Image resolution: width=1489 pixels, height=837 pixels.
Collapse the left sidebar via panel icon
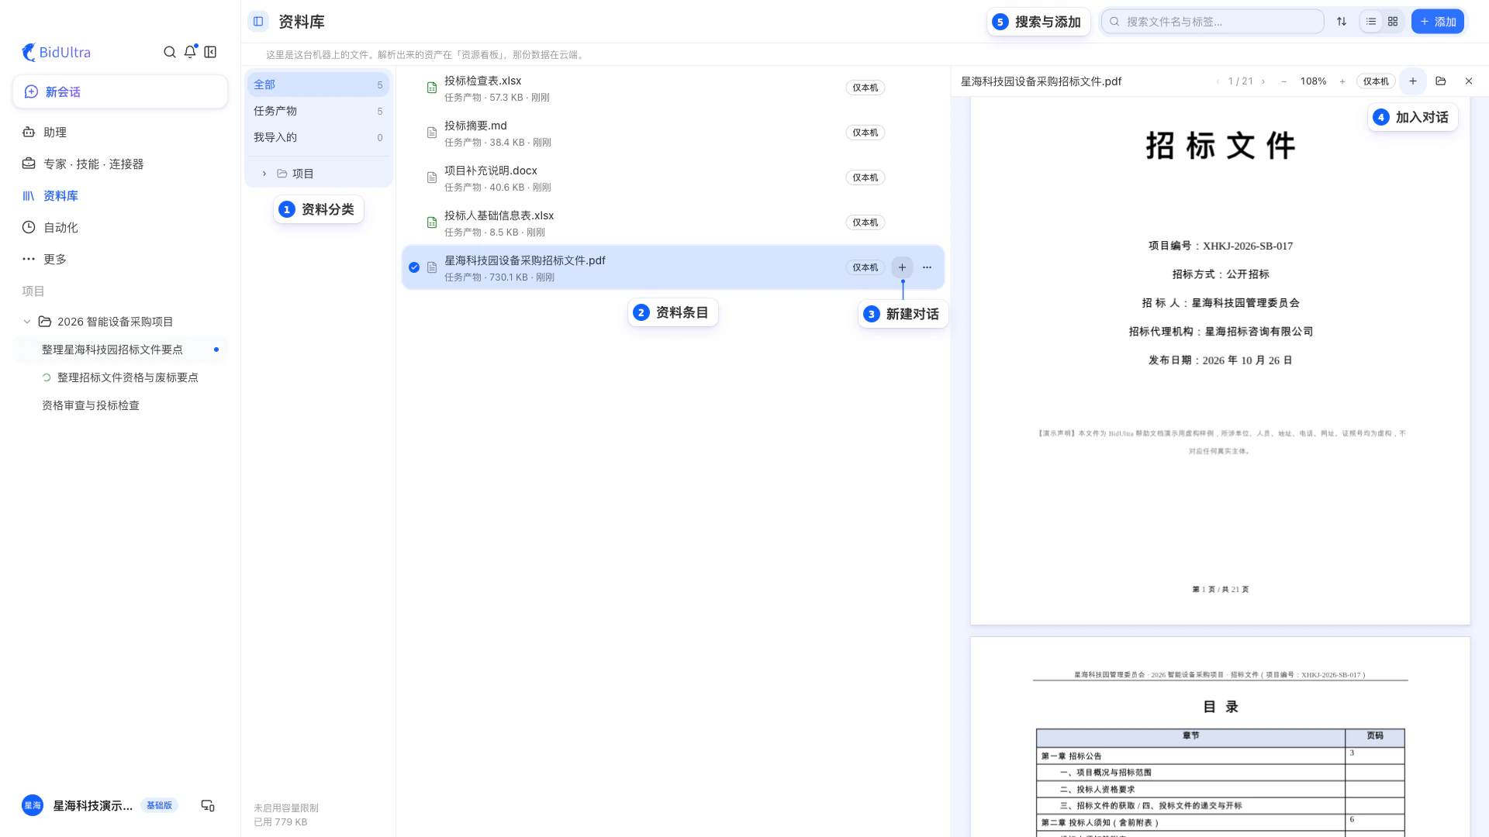[210, 52]
